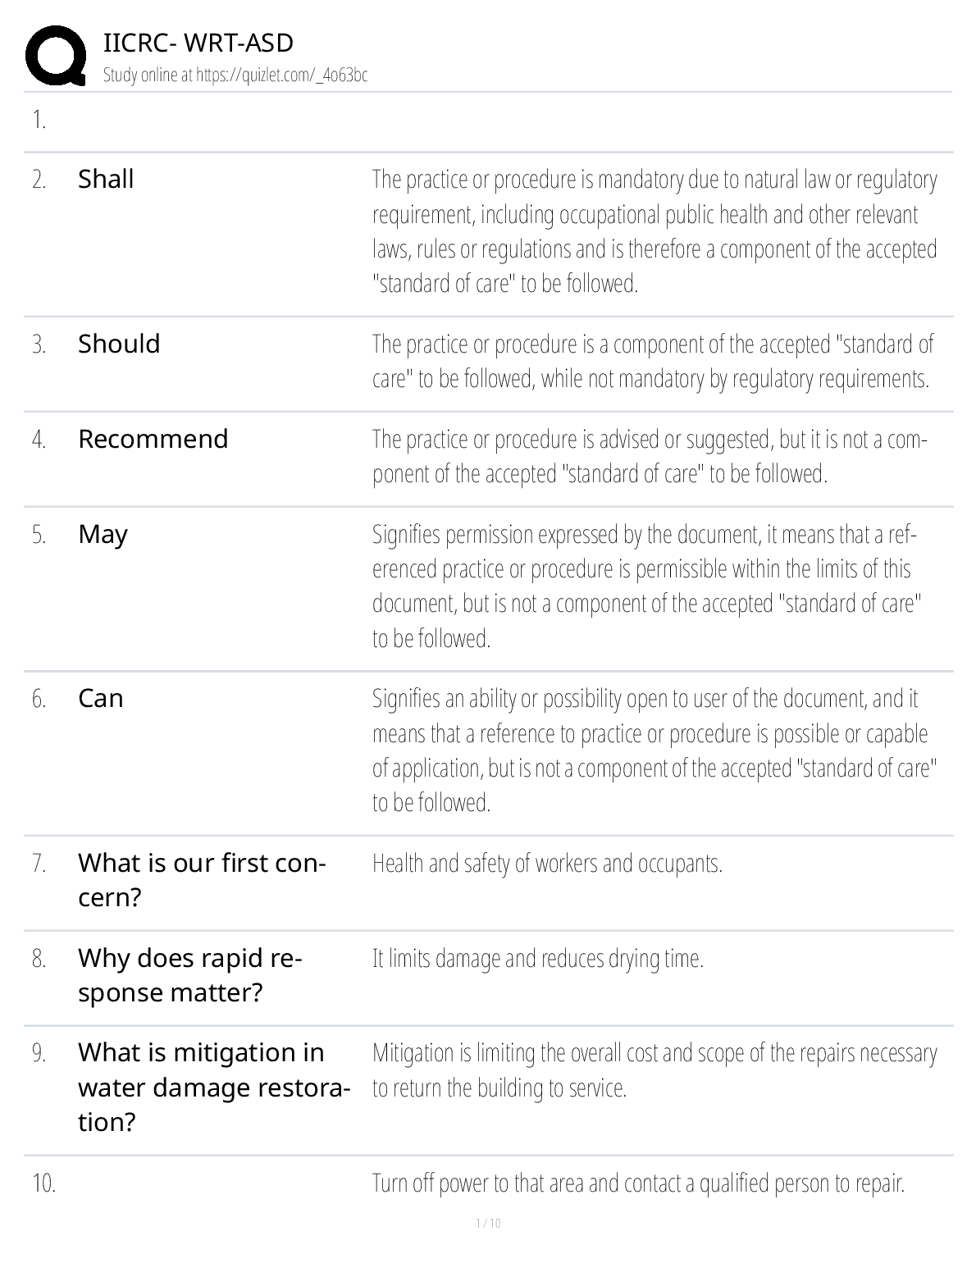This screenshot has width=976, height=1263.
Task: Click the Should definition paragraph
Action: (x=652, y=361)
